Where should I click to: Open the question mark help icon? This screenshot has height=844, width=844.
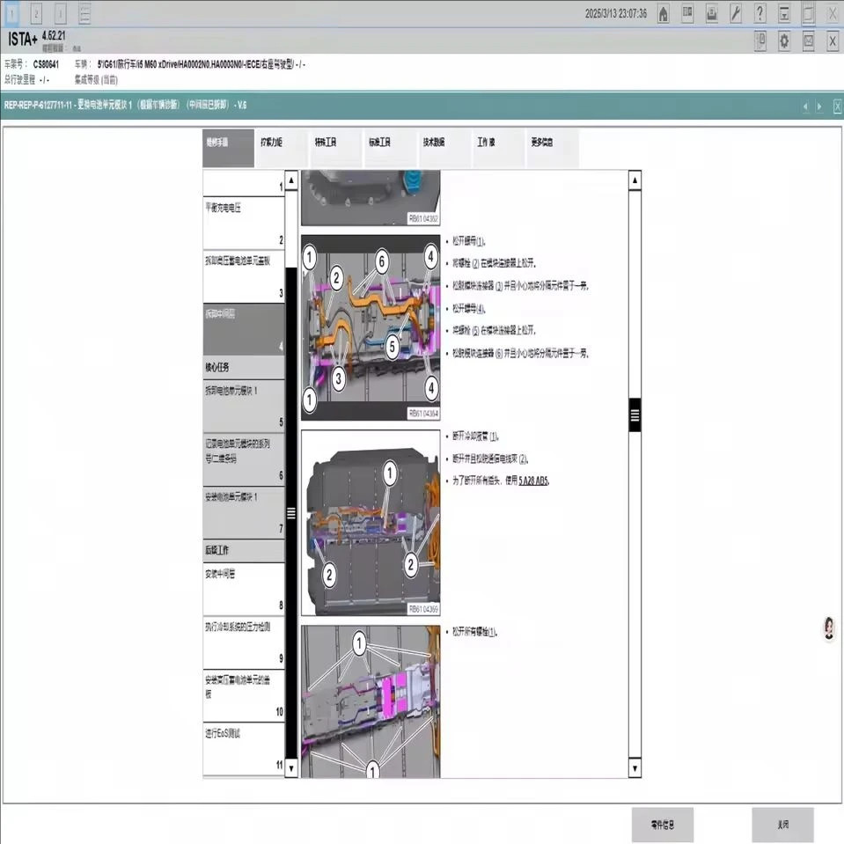click(759, 13)
